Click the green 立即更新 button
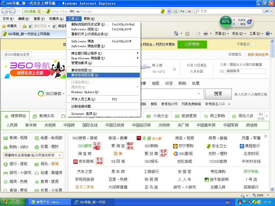This screenshot has height=206, width=275. coord(192,44)
